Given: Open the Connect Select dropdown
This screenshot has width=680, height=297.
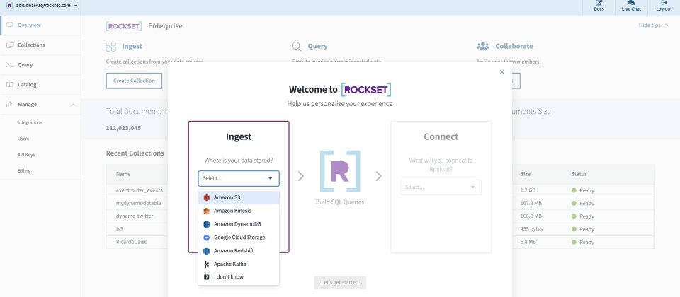Looking at the screenshot, I should click(x=441, y=187).
